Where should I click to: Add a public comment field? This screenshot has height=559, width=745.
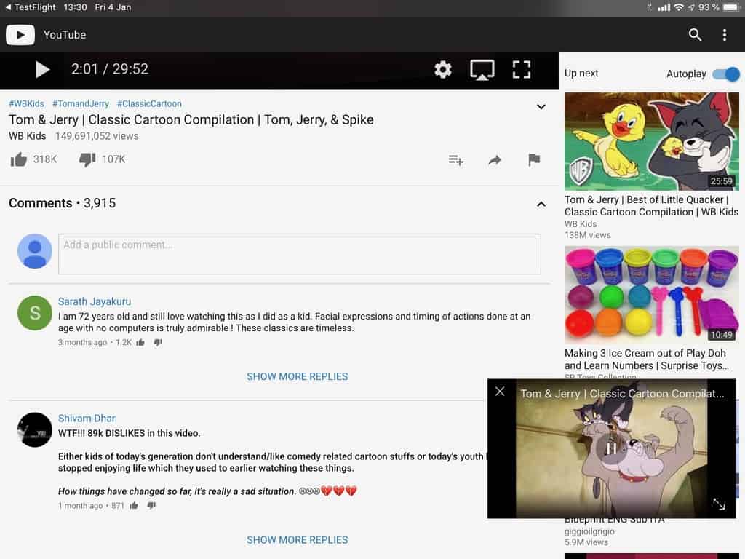pyautogui.click(x=299, y=254)
